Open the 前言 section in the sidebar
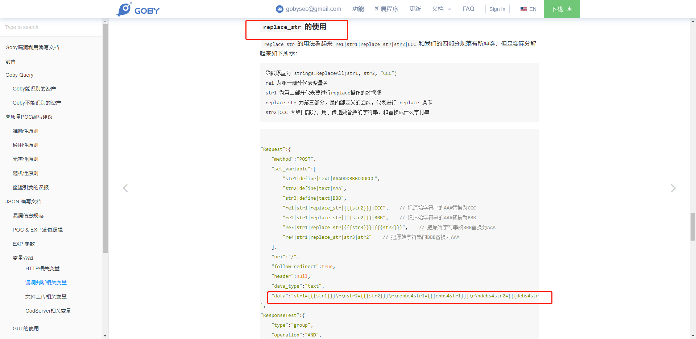The width and height of the screenshot is (696, 339). (x=10, y=61)
